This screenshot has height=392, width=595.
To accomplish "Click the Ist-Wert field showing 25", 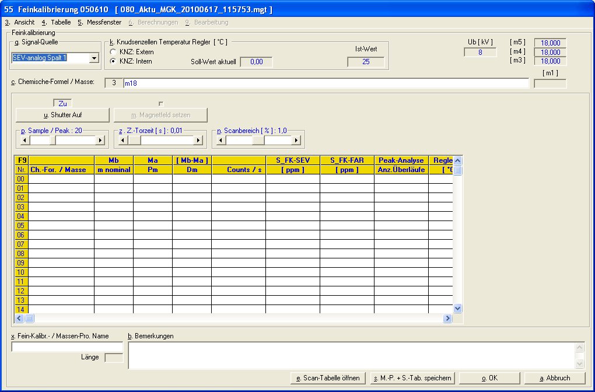I will click(366, 62).
